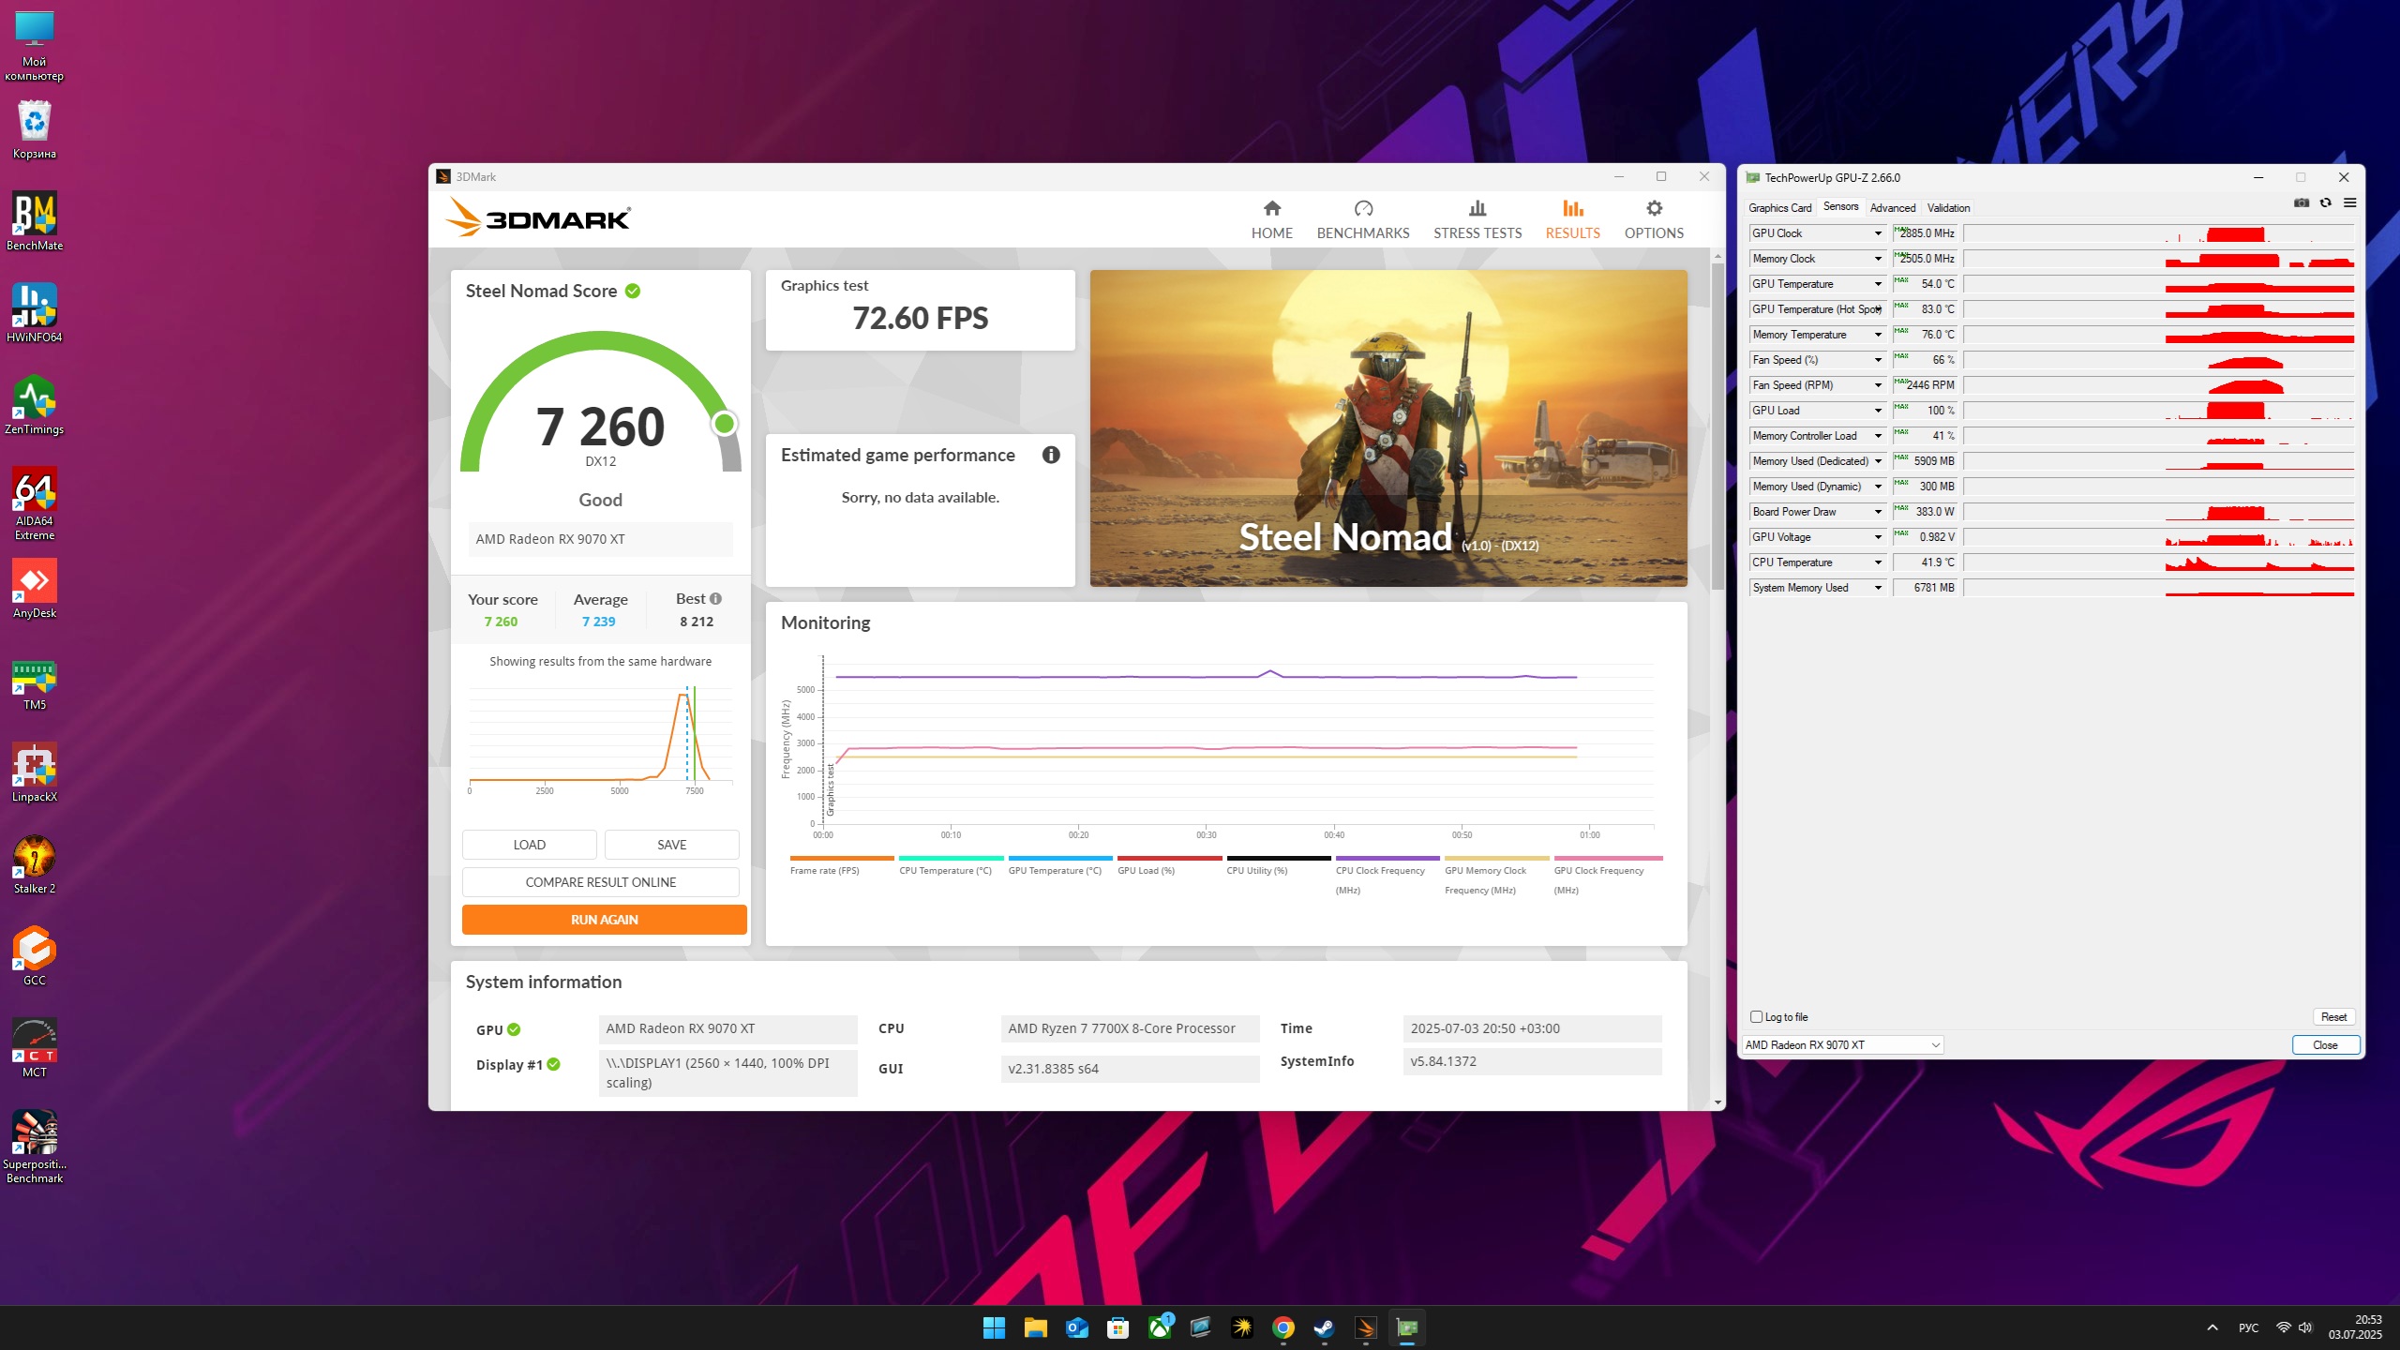Open HWiNFO64 desktop shortcut icon
Image resolution: width=2400 pixels, height=1350 pixels.
pyautogui.click(x=35, y=306)
